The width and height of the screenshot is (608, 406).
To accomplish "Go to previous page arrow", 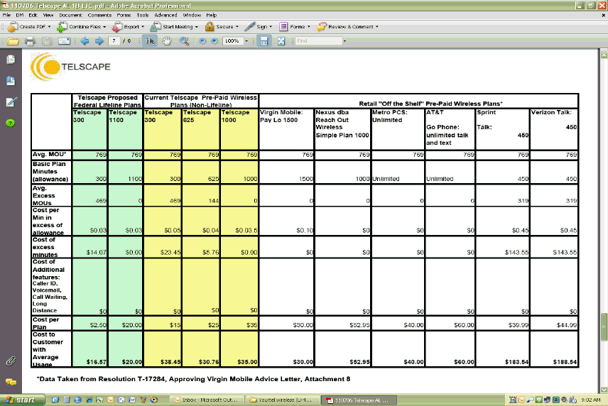I will pyautogui.click(x=85, y=41).
